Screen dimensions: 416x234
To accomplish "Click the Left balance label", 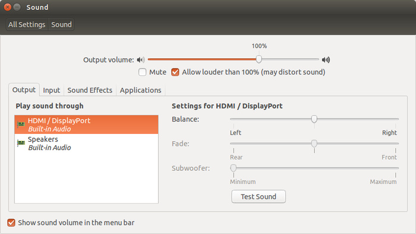I will pos(235,133).
